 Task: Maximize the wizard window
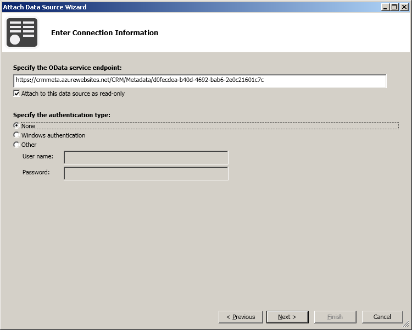[x=394, y=7]
